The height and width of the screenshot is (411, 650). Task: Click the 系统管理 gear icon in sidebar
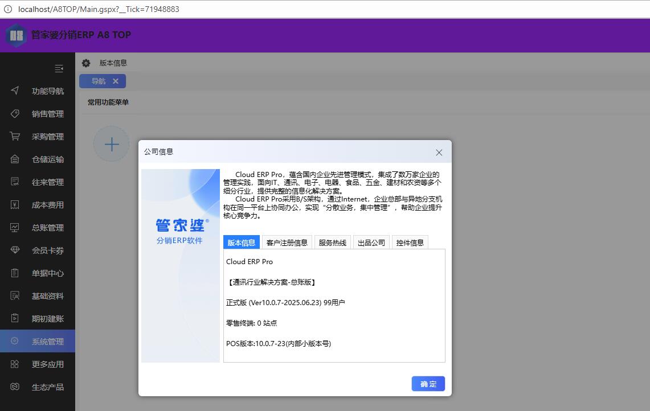pos(15,341)
